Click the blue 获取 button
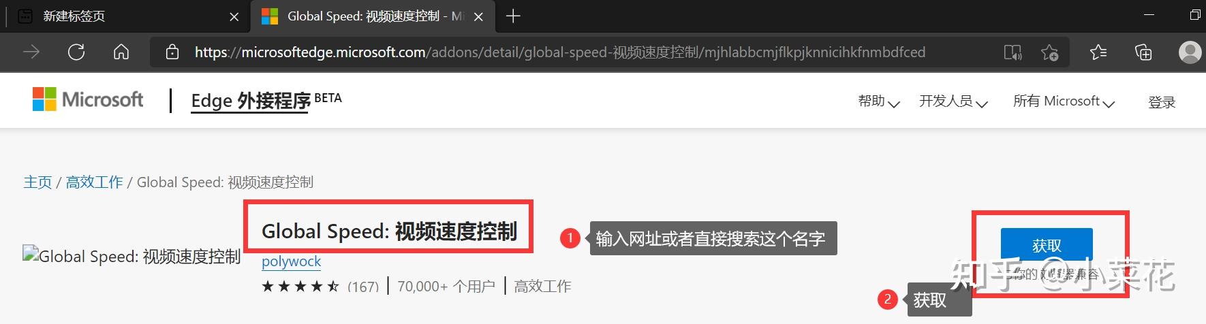Screen dimensions: 1206x324 click(1047, 246)
